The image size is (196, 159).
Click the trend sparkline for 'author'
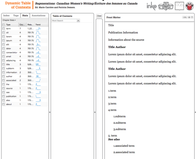coord(38,76)
